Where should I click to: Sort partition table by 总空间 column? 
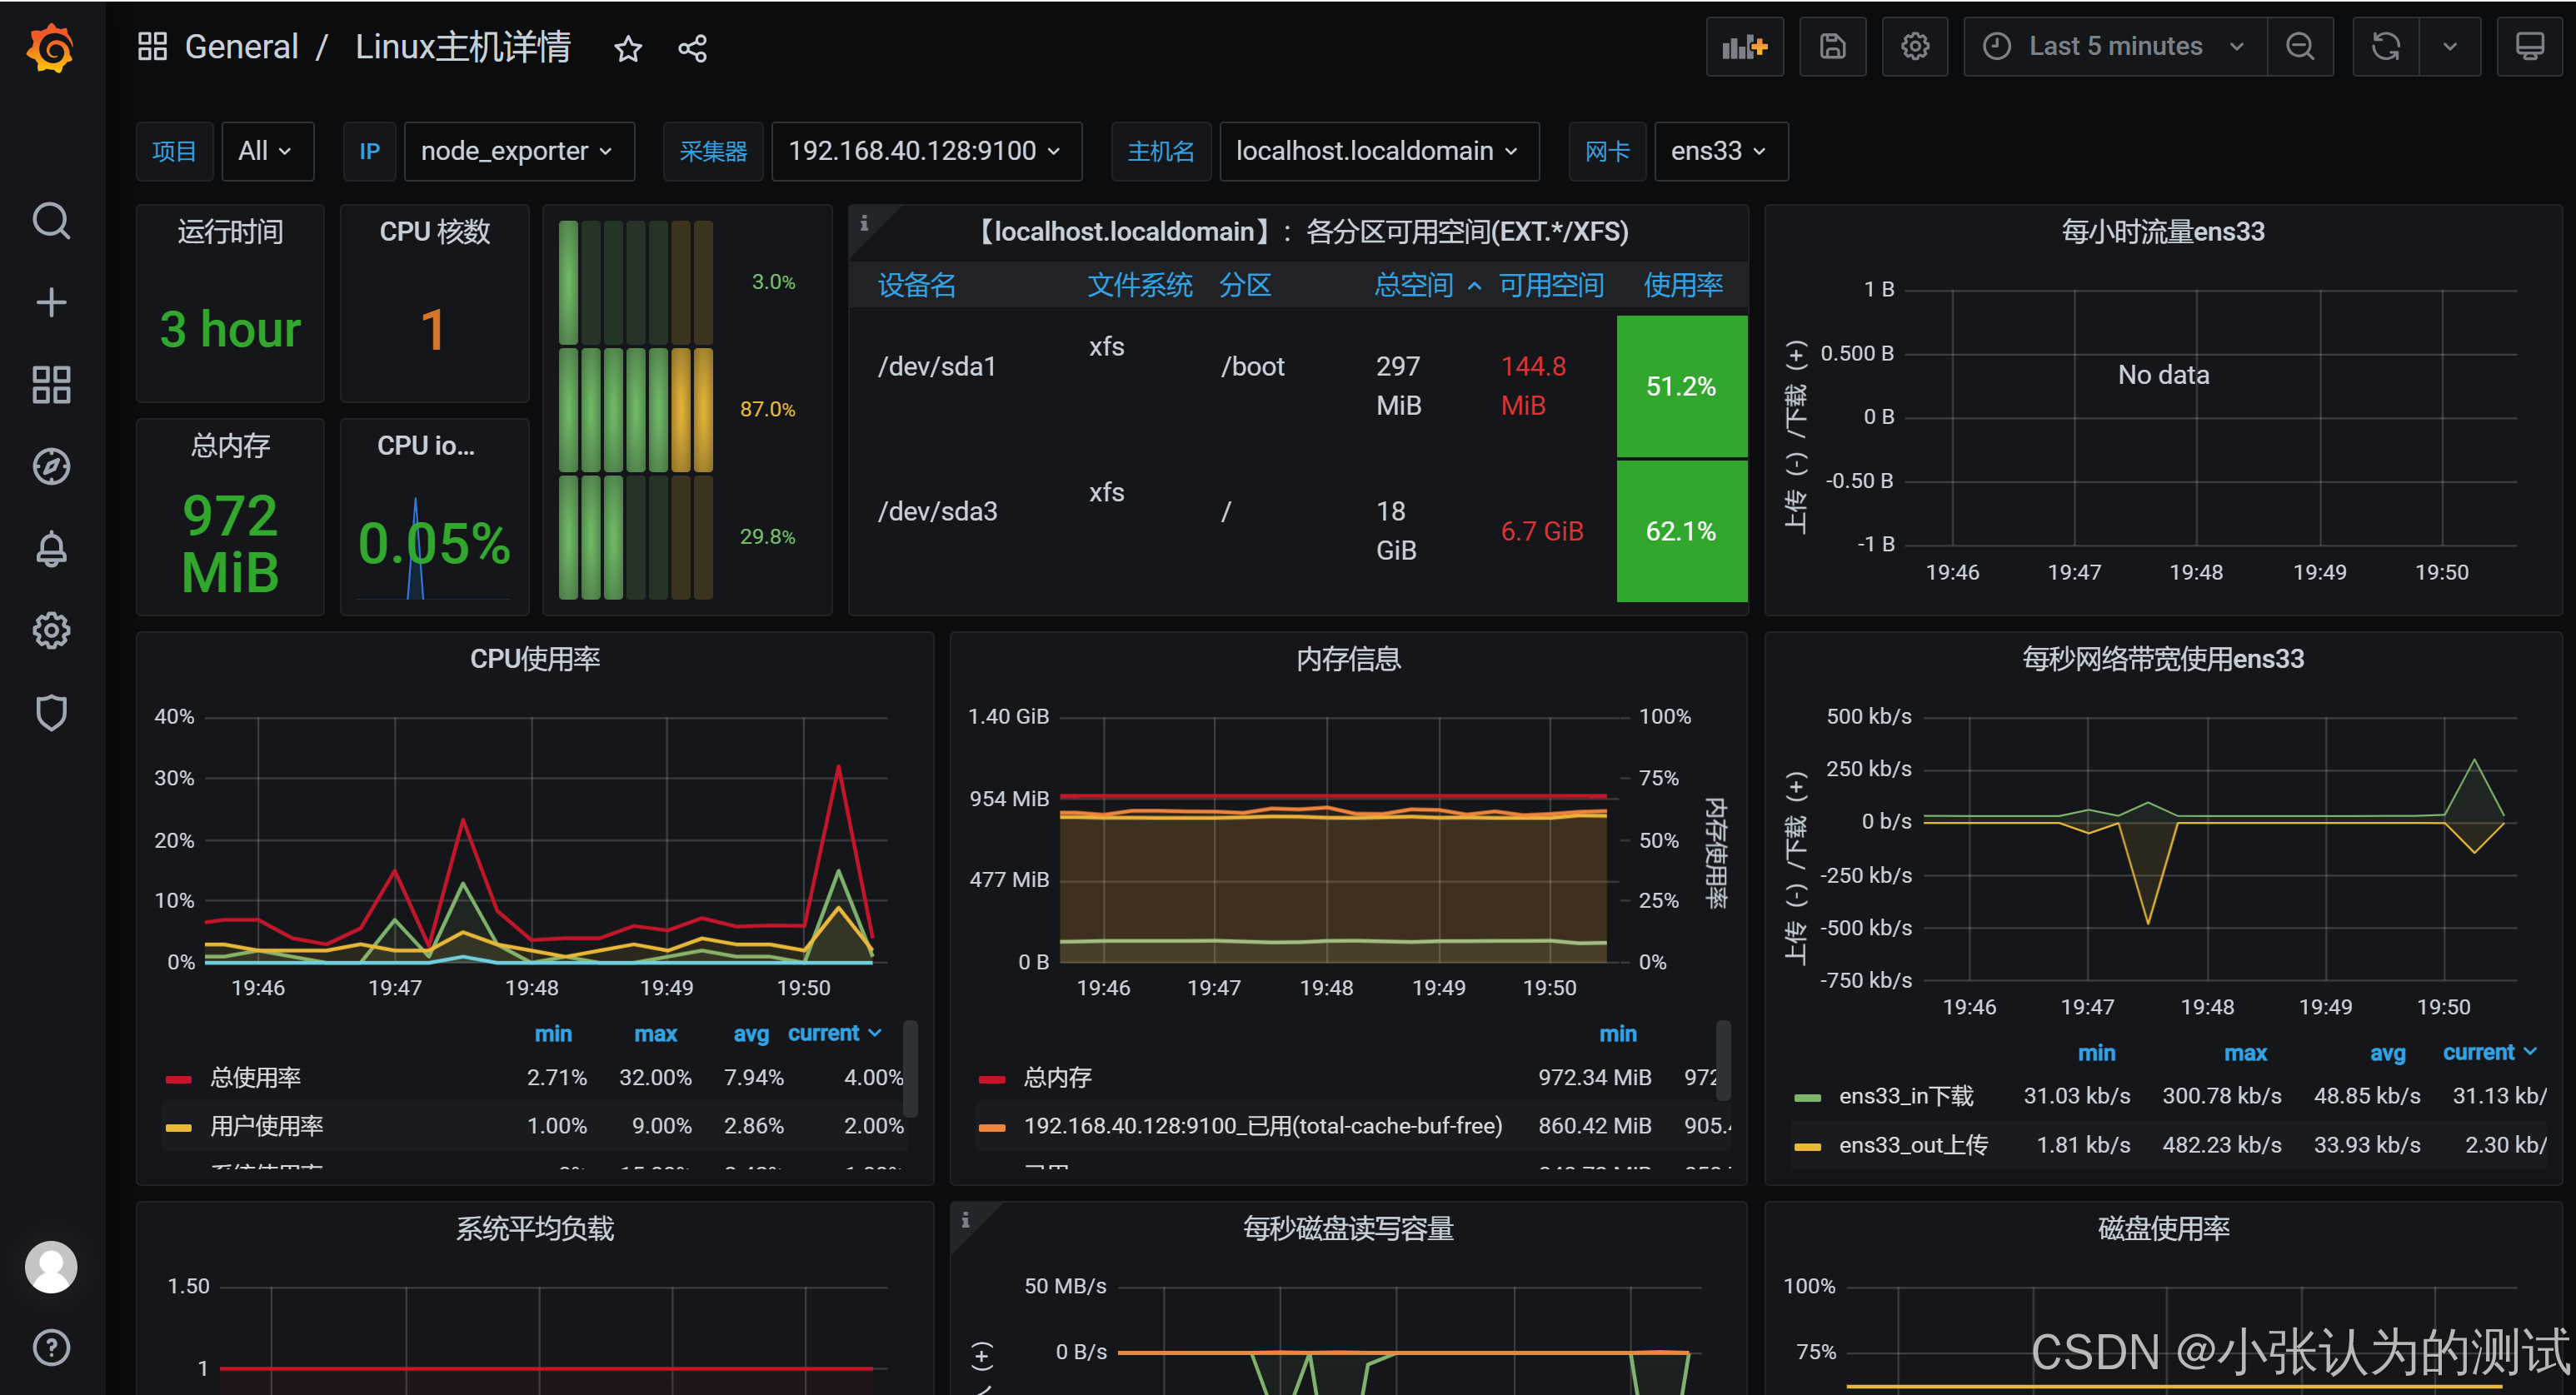(1412, 286)
